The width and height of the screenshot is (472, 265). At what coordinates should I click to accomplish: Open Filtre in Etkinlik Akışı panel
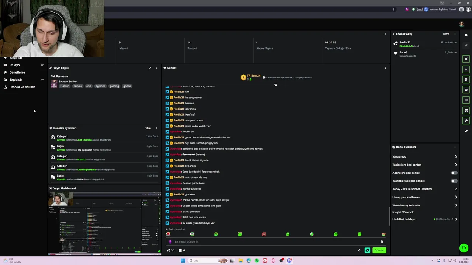point(446,34)
